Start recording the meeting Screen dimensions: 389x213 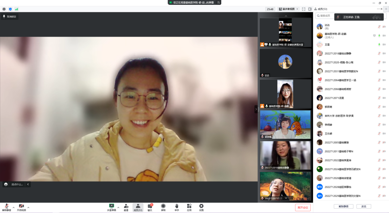163,207
